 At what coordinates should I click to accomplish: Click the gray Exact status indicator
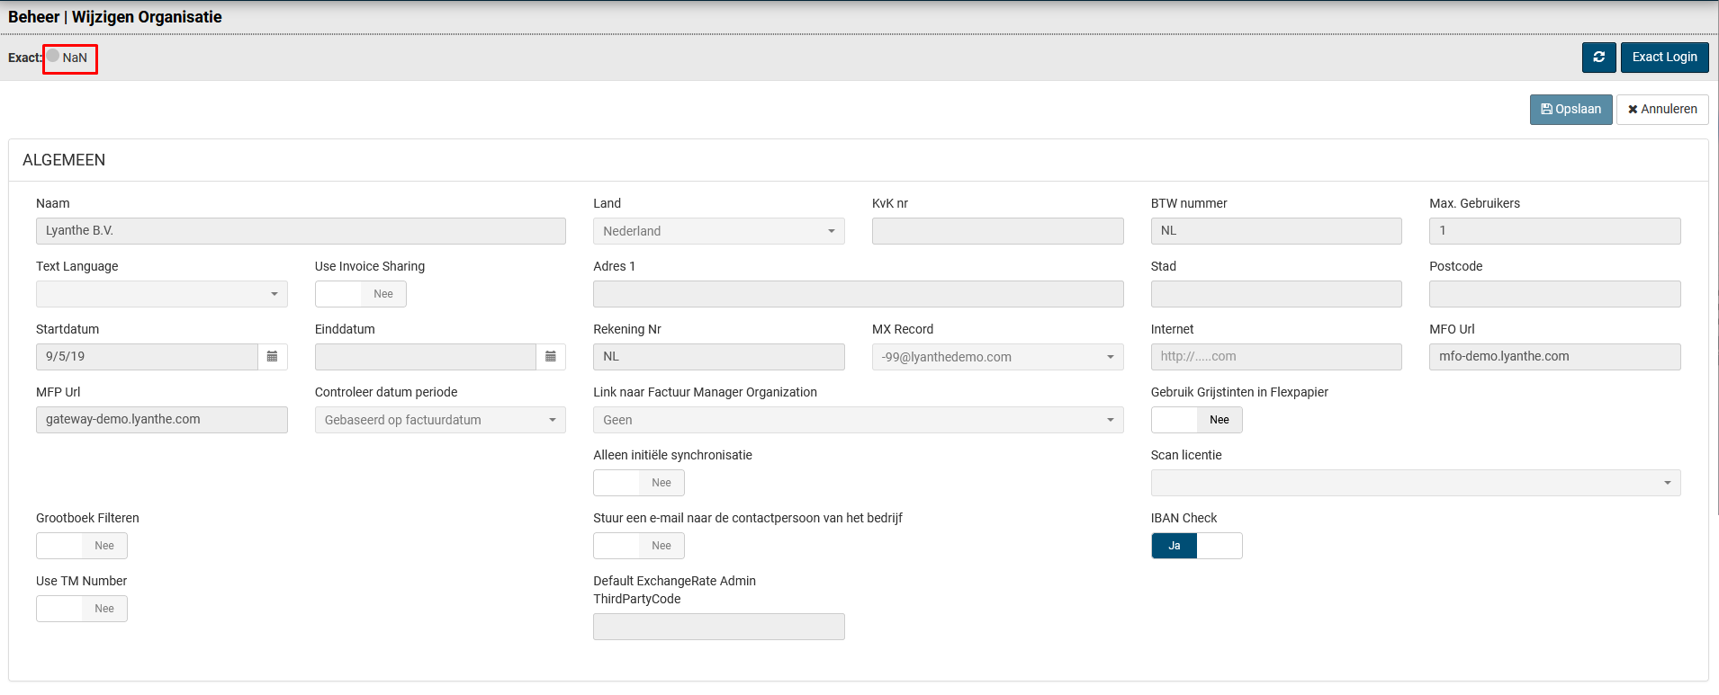tap(53, 56)
